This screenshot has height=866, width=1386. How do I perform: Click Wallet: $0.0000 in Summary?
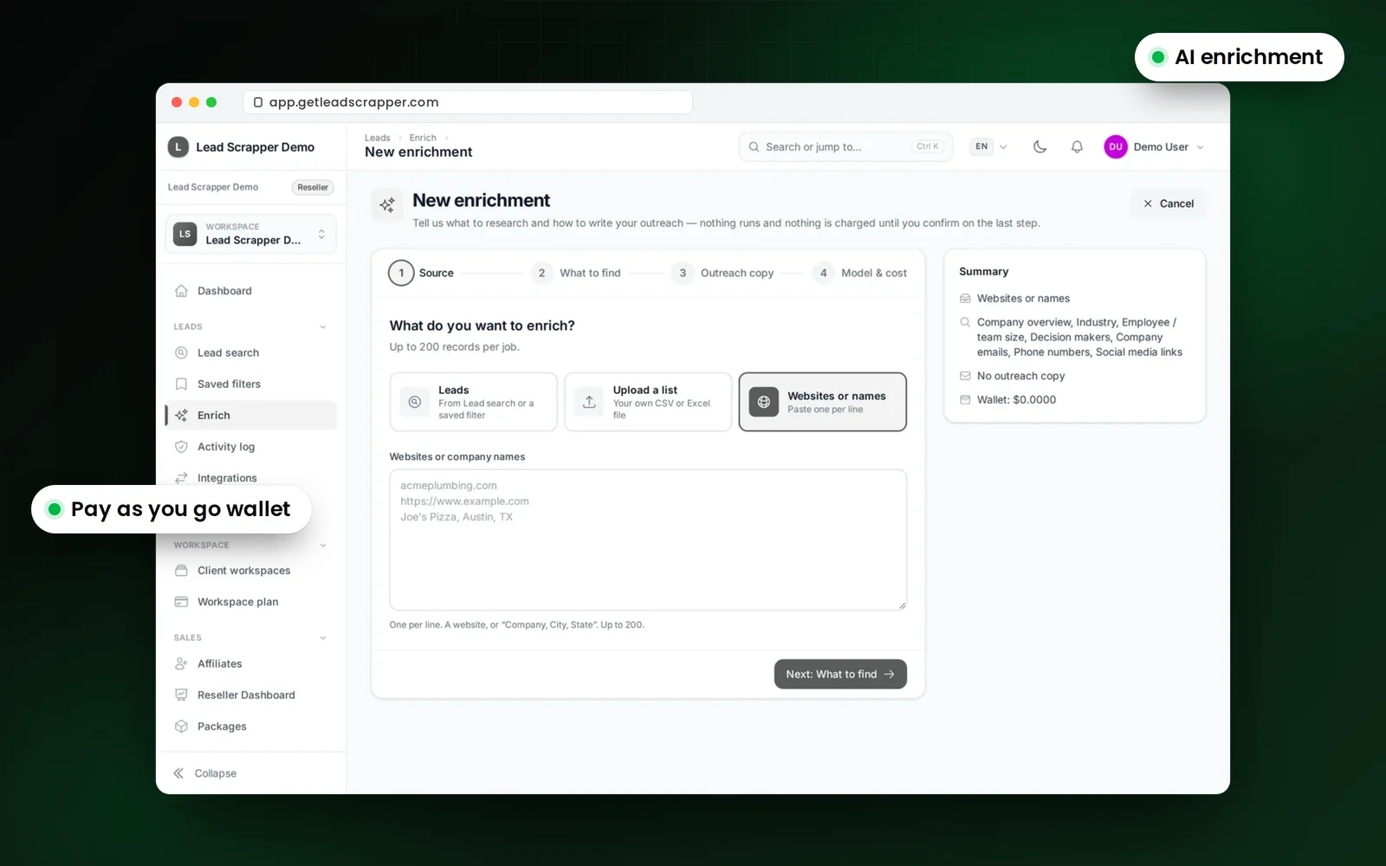tap(1016, 400)
